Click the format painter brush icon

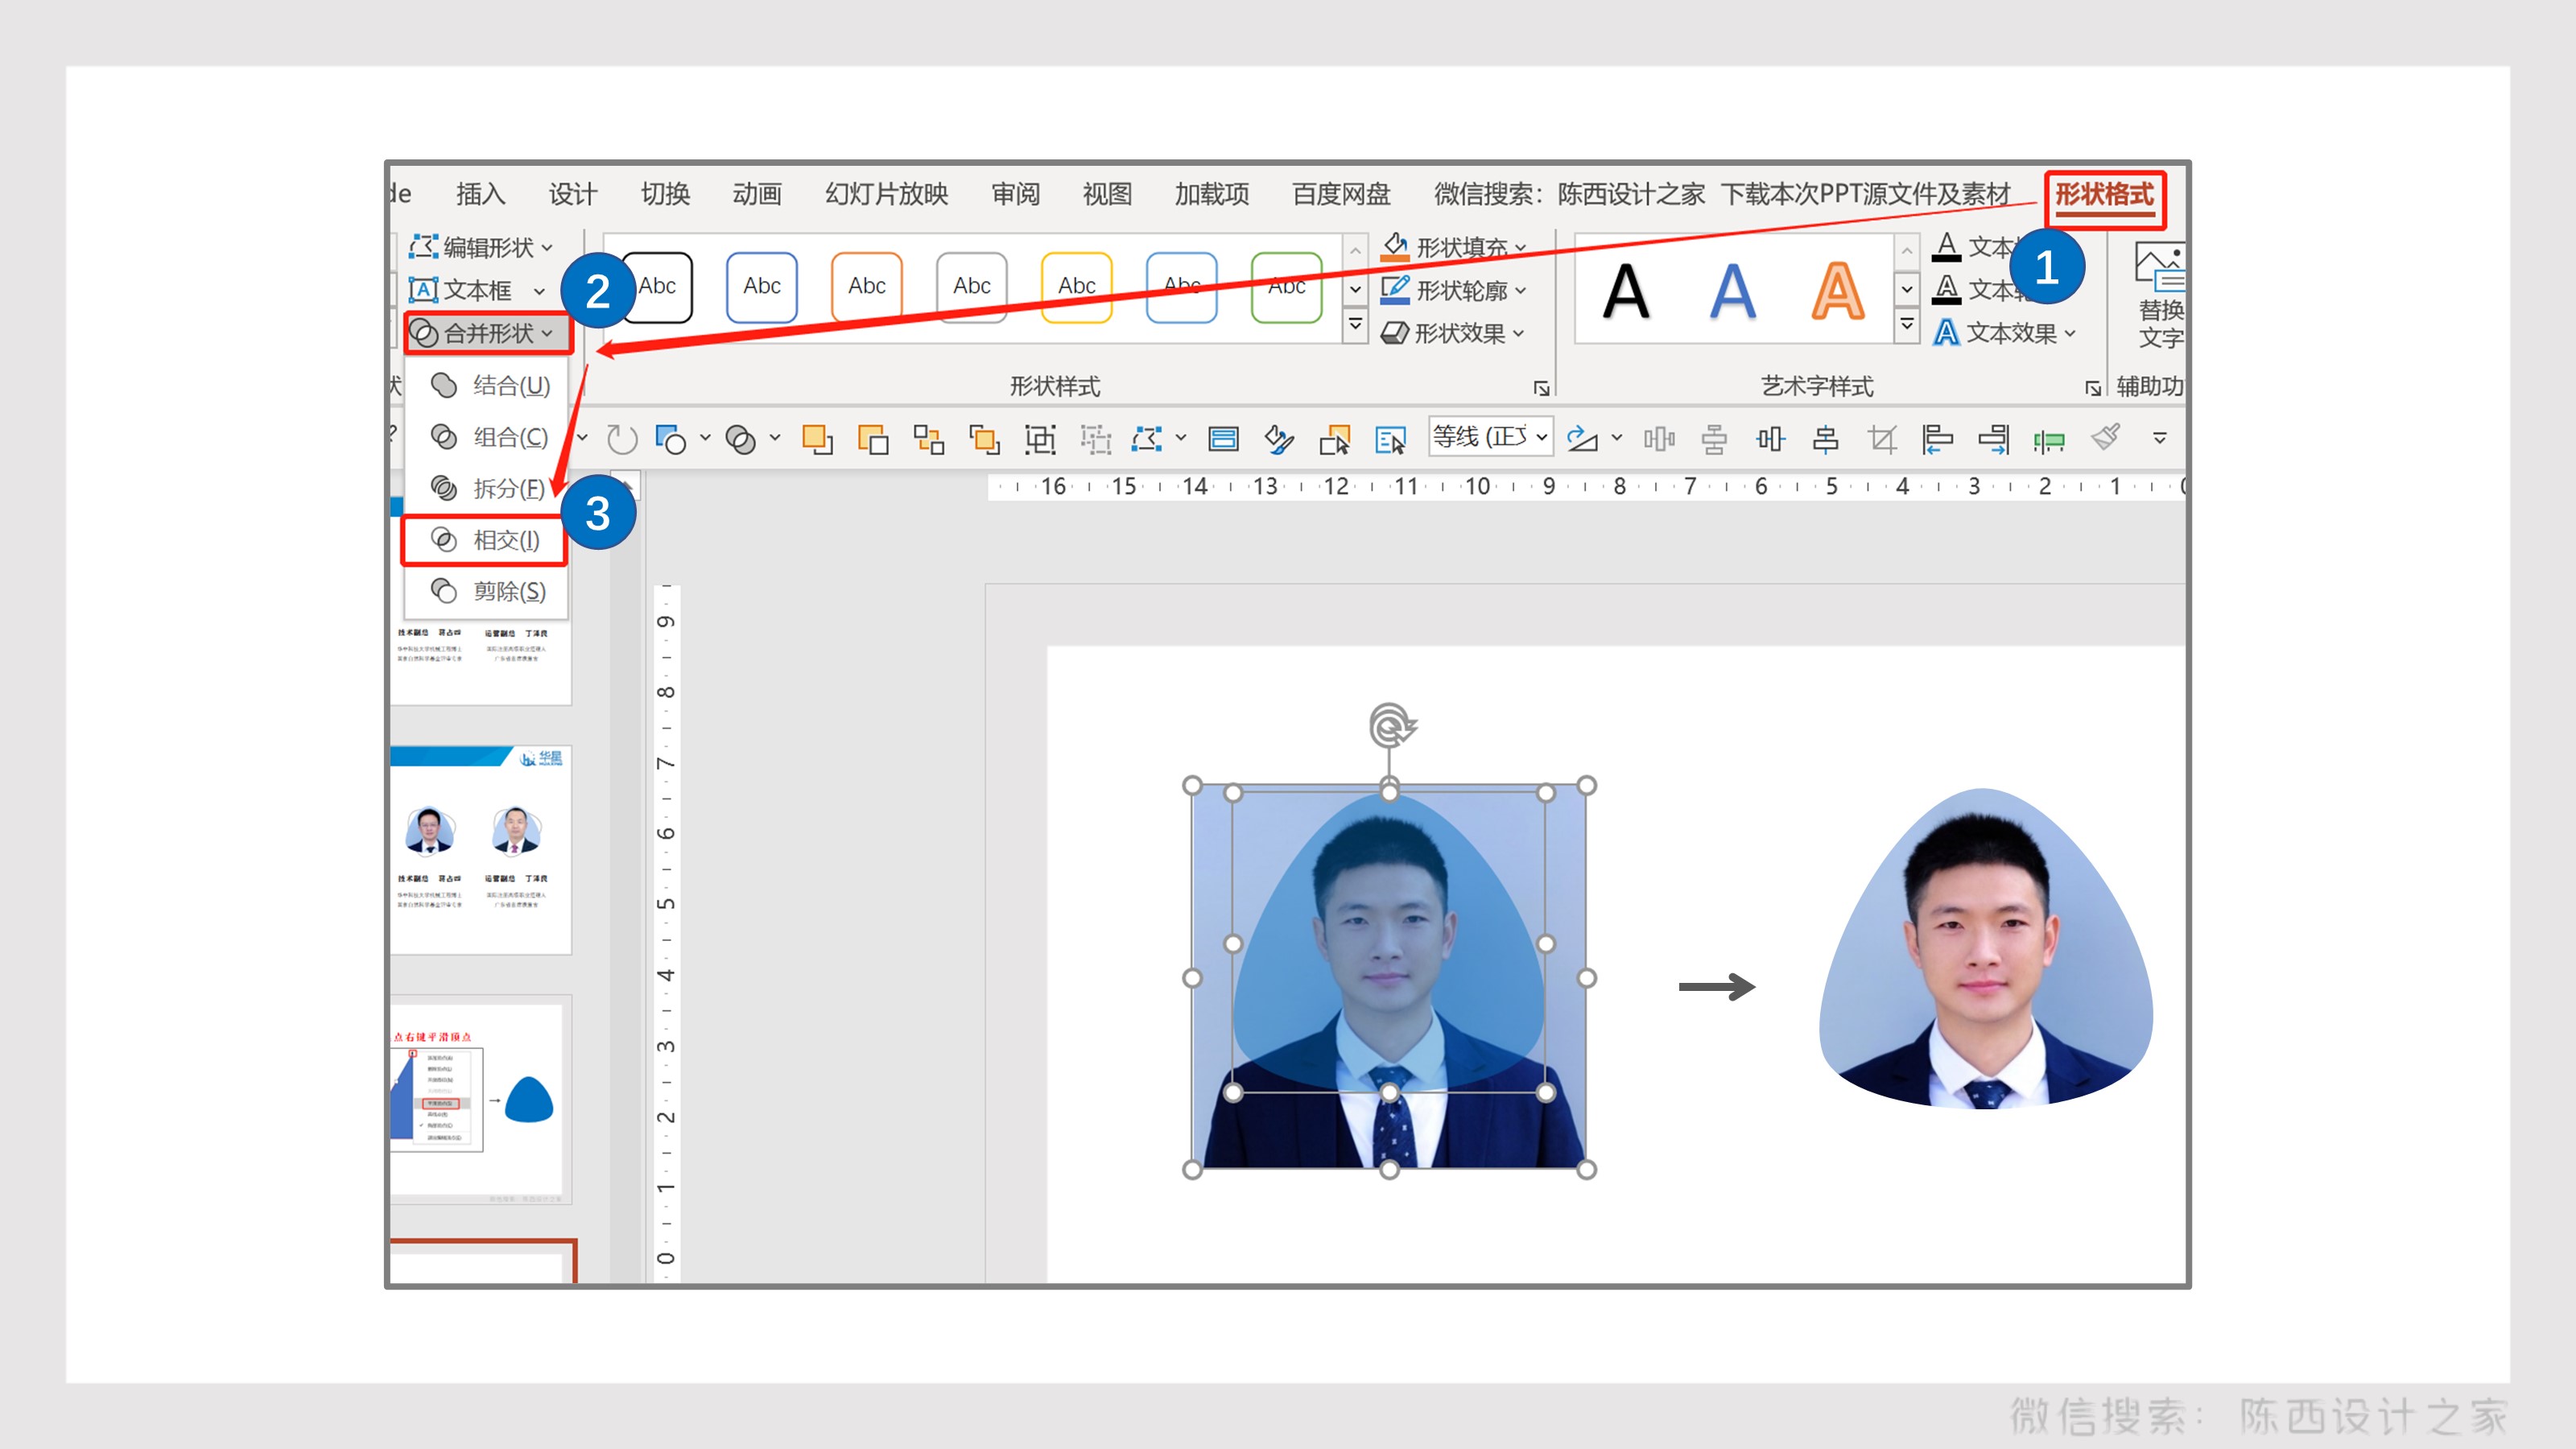tap(2105, 438)
